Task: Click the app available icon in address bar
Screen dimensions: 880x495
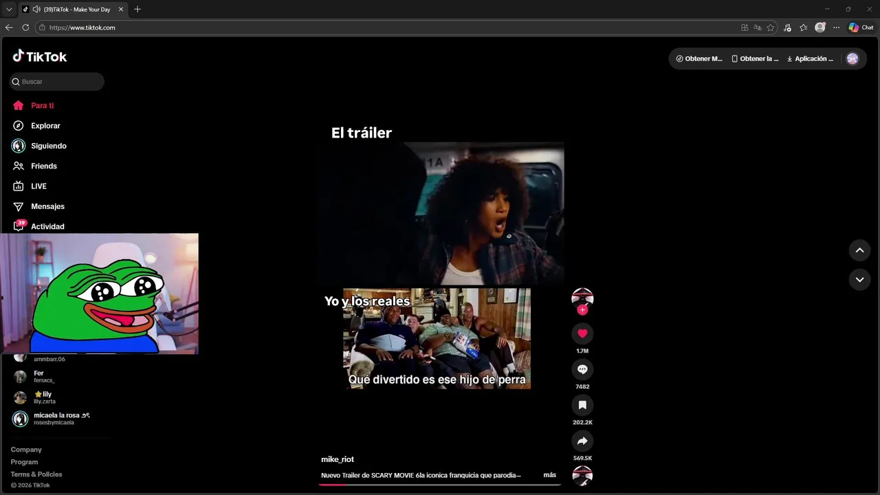Action: pos(745,27)
